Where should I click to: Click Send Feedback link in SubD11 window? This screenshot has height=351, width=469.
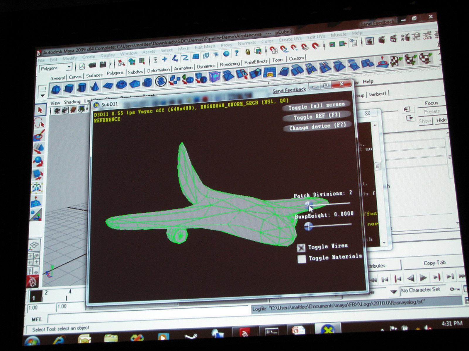(289, 90)
